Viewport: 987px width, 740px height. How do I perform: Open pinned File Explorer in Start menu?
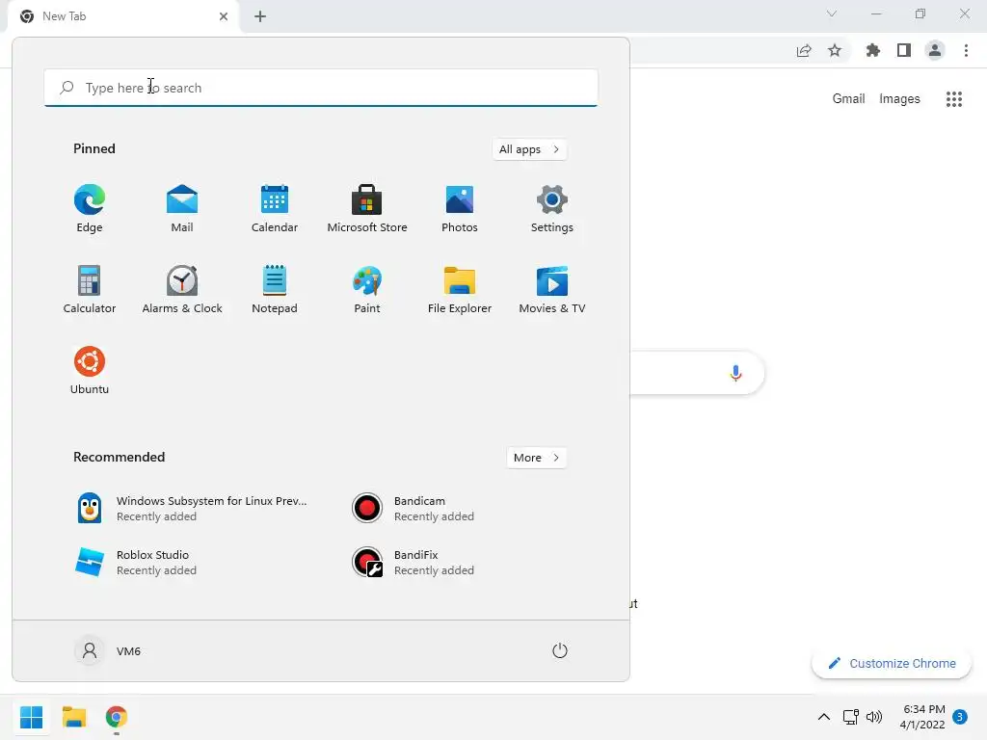coord(460,289)
